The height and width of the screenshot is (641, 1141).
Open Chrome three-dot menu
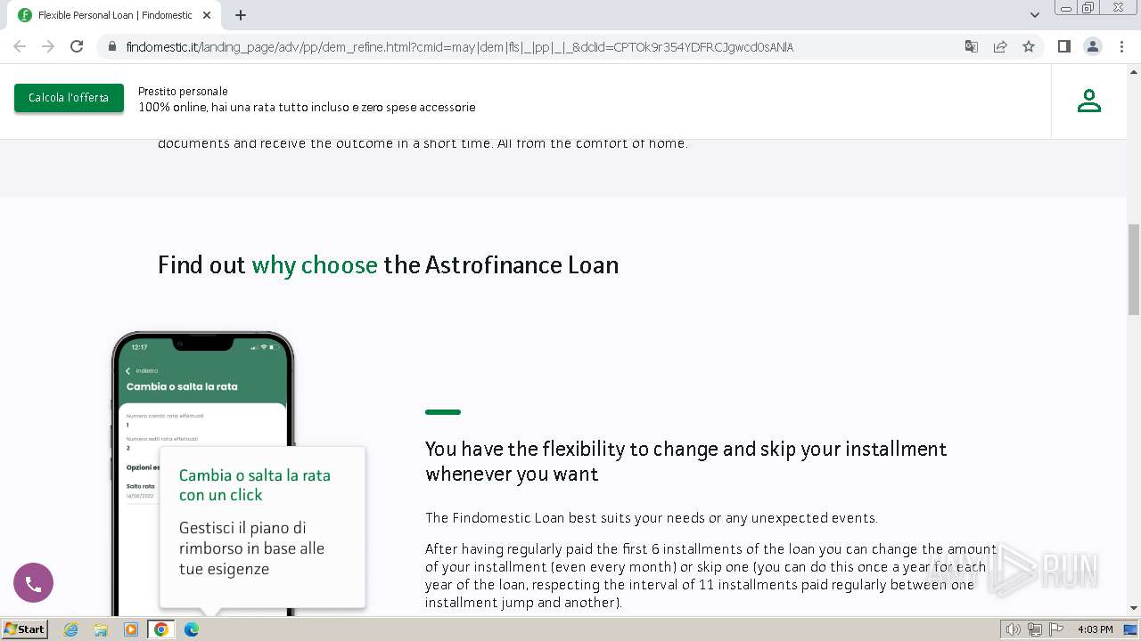(1121, 46)
